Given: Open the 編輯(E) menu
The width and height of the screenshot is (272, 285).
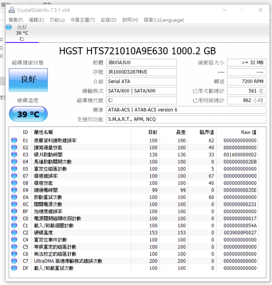Looking at the screenshot, I should pos(36,20).
